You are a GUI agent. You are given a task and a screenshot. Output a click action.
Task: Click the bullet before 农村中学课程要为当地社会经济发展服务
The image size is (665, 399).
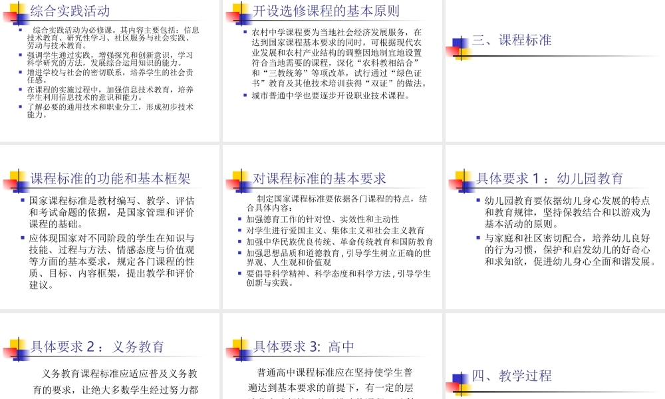(245, 31)
